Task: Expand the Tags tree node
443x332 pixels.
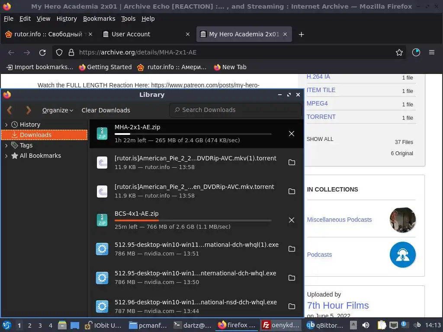Action: pyautogui.click(x=6, y=145)
